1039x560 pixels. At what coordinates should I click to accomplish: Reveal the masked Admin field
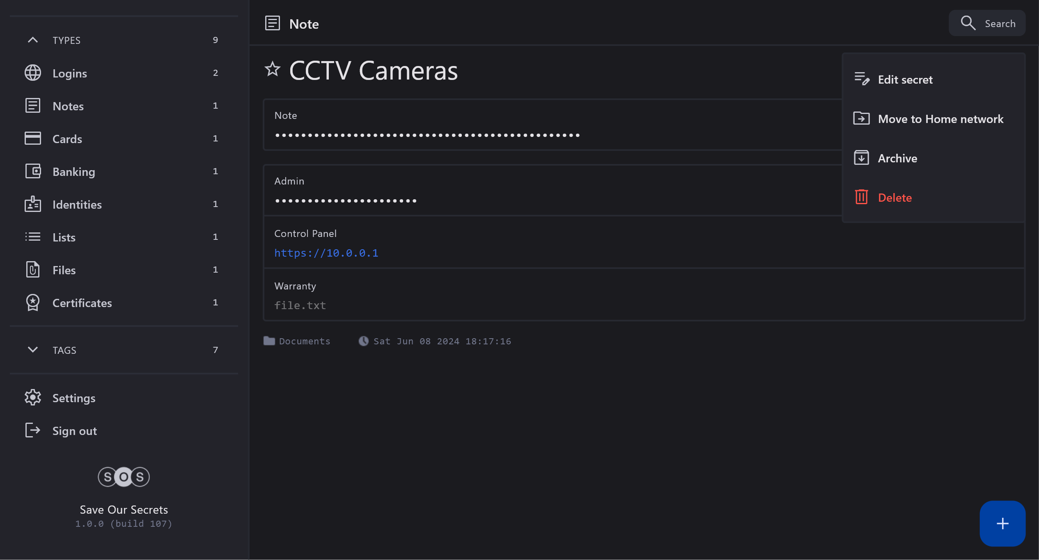(x=346, y=201)
